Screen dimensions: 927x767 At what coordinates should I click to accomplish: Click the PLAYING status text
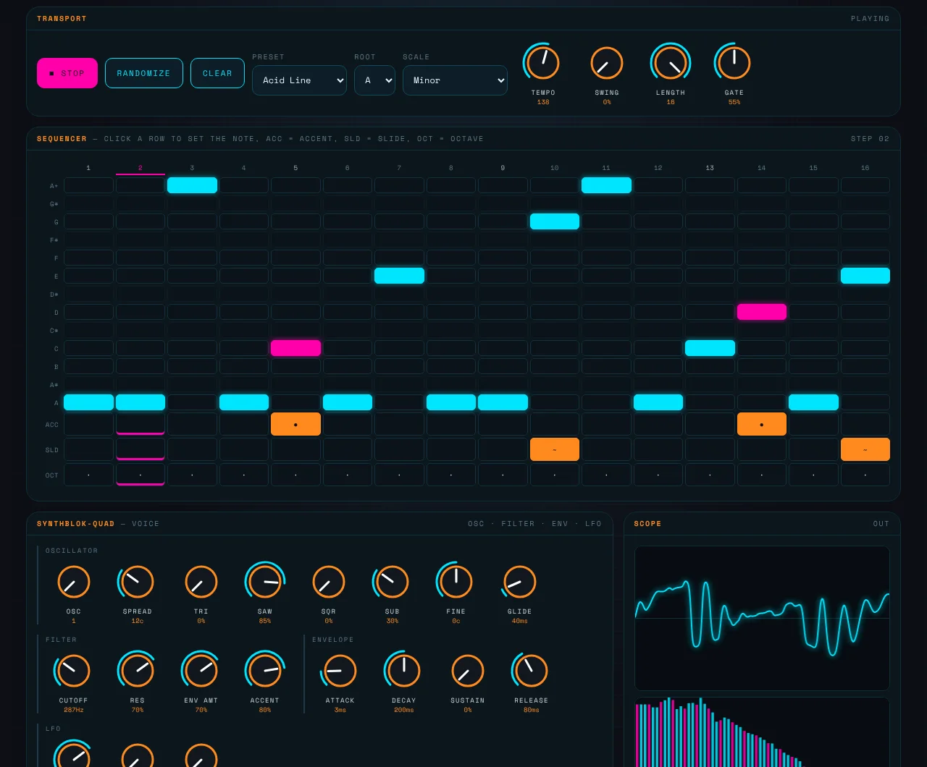(x=870, y=19)
